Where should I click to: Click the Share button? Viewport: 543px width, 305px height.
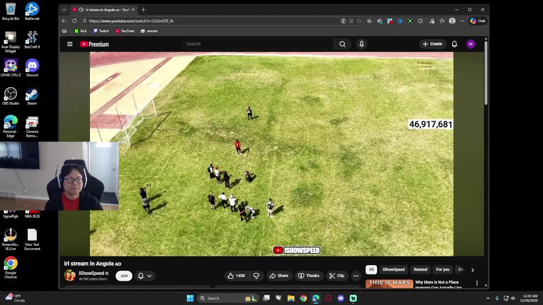click(x=279, y=276)
